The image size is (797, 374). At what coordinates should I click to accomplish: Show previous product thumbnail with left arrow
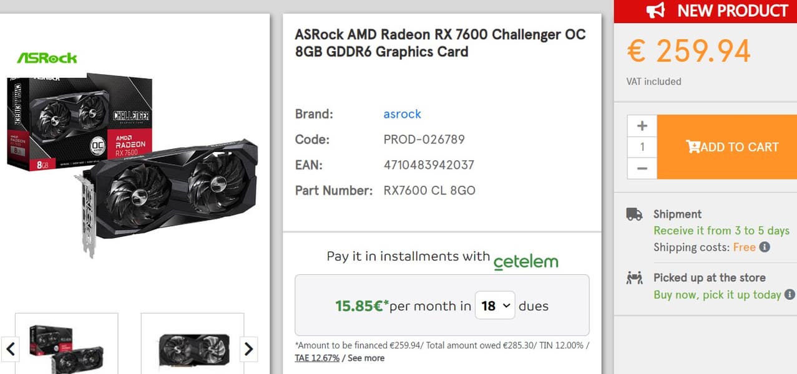11,348
